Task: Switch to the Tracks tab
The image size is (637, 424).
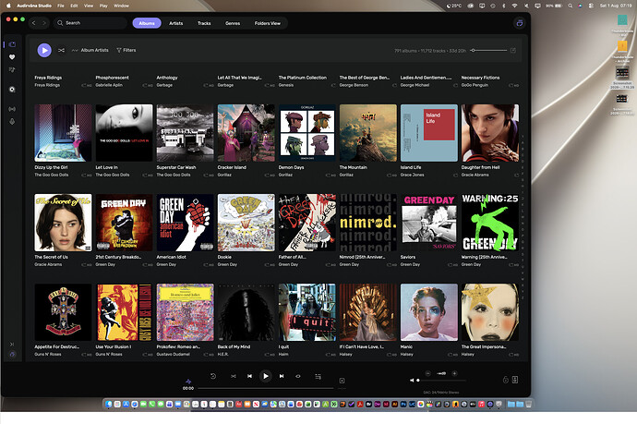Action: [x=204, y=23]
